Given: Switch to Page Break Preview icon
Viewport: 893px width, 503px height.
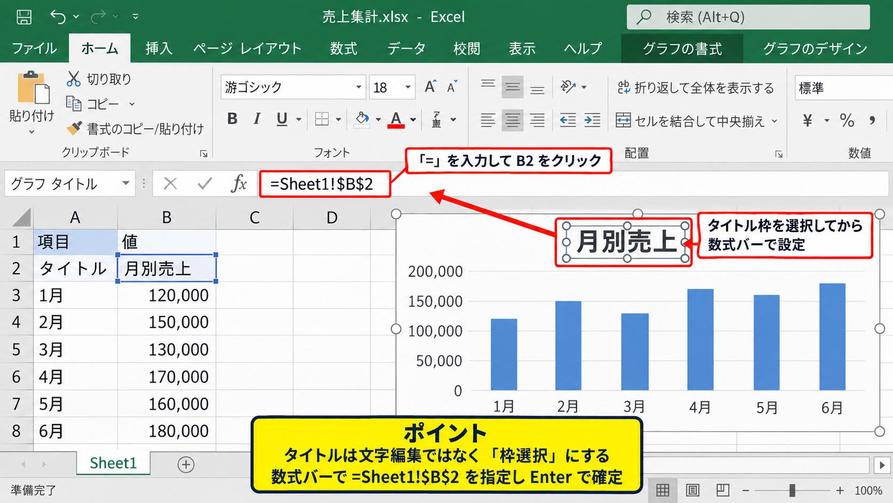Looking at the screenshot, I should [723, 490].
